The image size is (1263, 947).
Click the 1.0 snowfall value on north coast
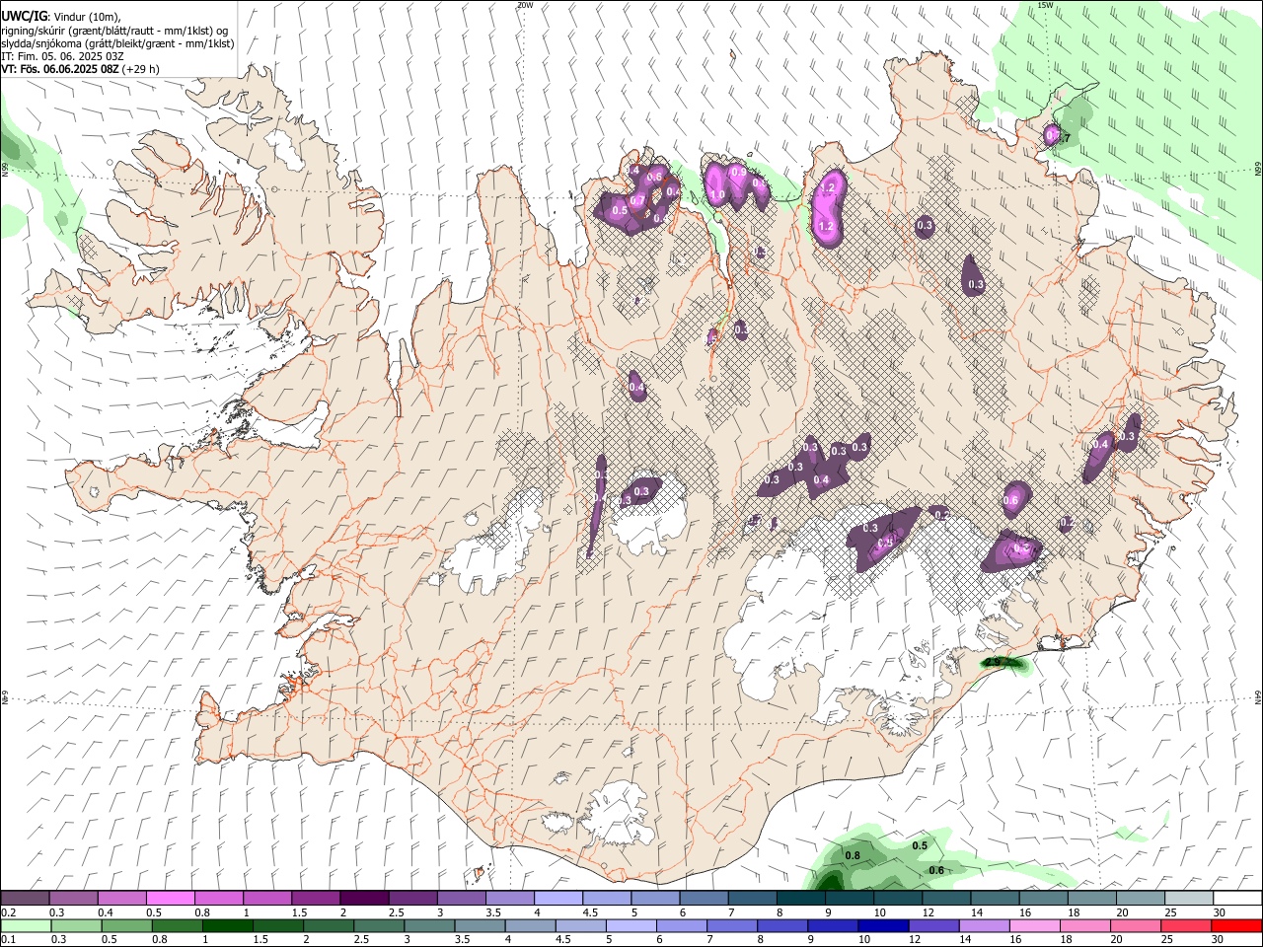coord(717,195)
